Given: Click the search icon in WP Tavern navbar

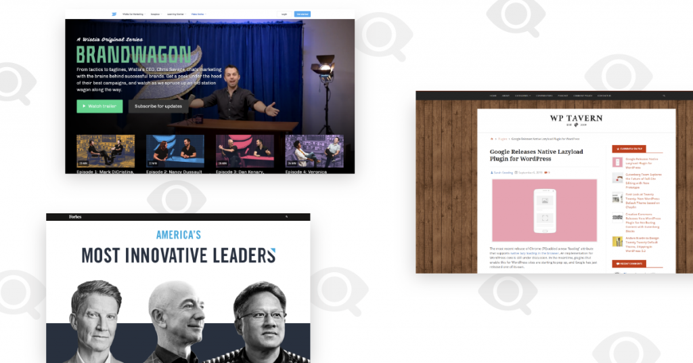Looking at the screenshot, I should [x=664, y=96].
